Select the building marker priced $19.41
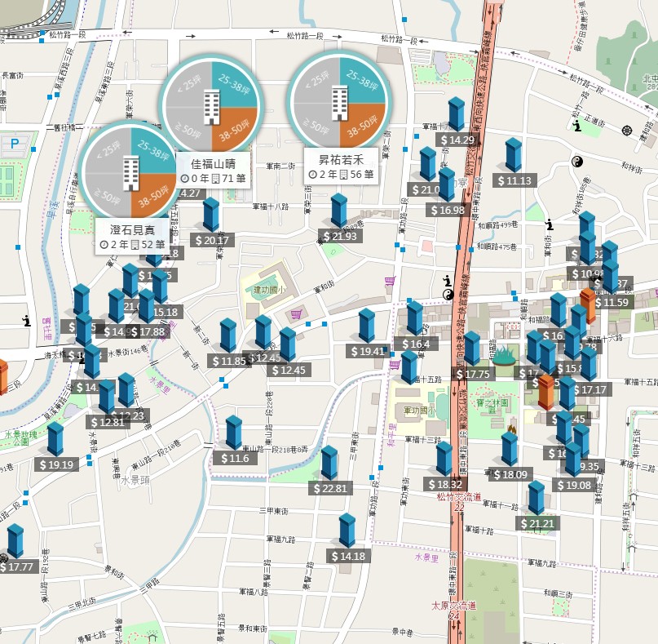 tap(367, 326)
